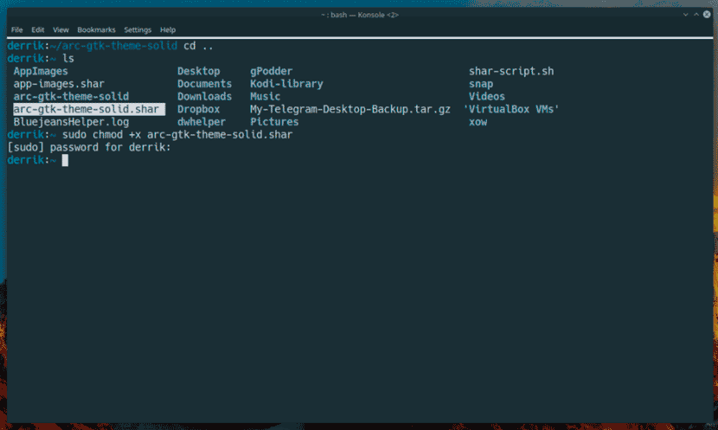The image size is (718, 430).
Task: Close the Konsole window
Action: 705,15
